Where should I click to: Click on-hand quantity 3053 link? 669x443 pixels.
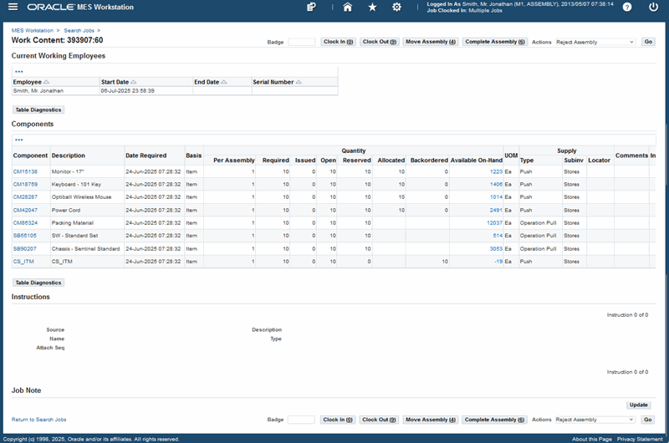pos(496,248)
